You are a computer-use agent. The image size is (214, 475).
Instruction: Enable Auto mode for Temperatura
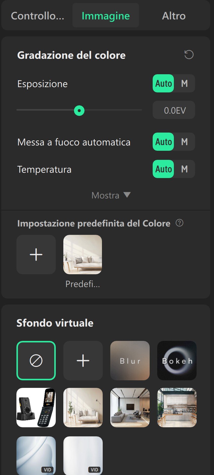point(164,169)
